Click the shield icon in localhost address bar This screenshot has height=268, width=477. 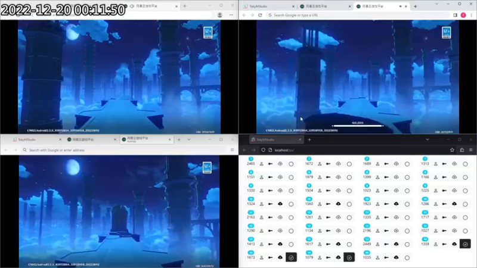pyautogui.click(x=263, y=150)
